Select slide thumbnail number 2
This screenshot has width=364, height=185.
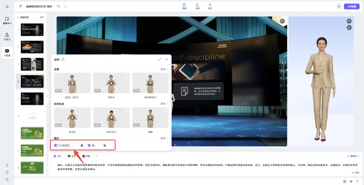32,47
